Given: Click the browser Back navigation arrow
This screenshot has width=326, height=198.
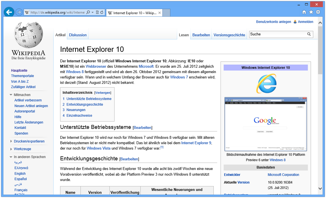Looking at the screenshot, I should 9,12.
